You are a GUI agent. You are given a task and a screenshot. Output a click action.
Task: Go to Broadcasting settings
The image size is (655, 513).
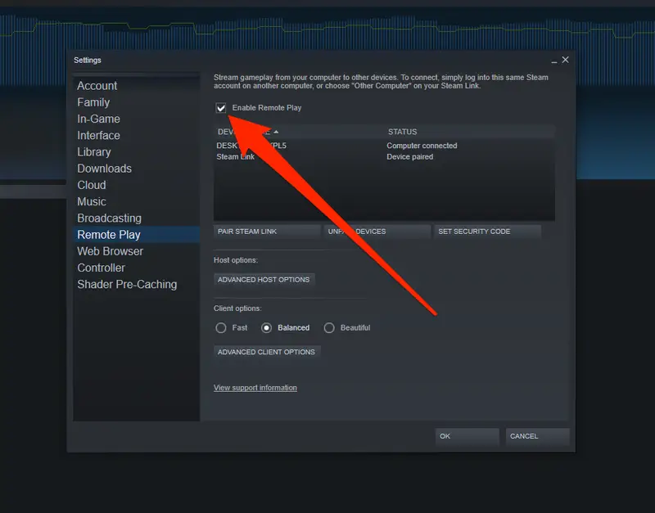pyautogui.click(x=109, y=218)
